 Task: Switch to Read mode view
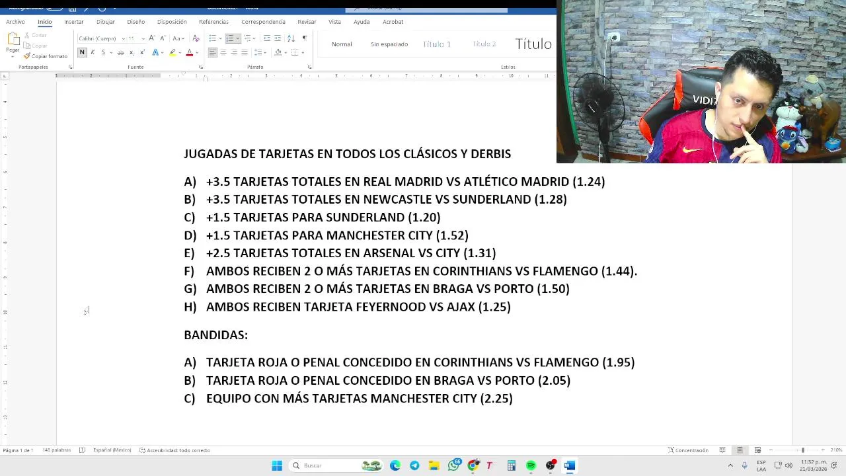(722, 450)
